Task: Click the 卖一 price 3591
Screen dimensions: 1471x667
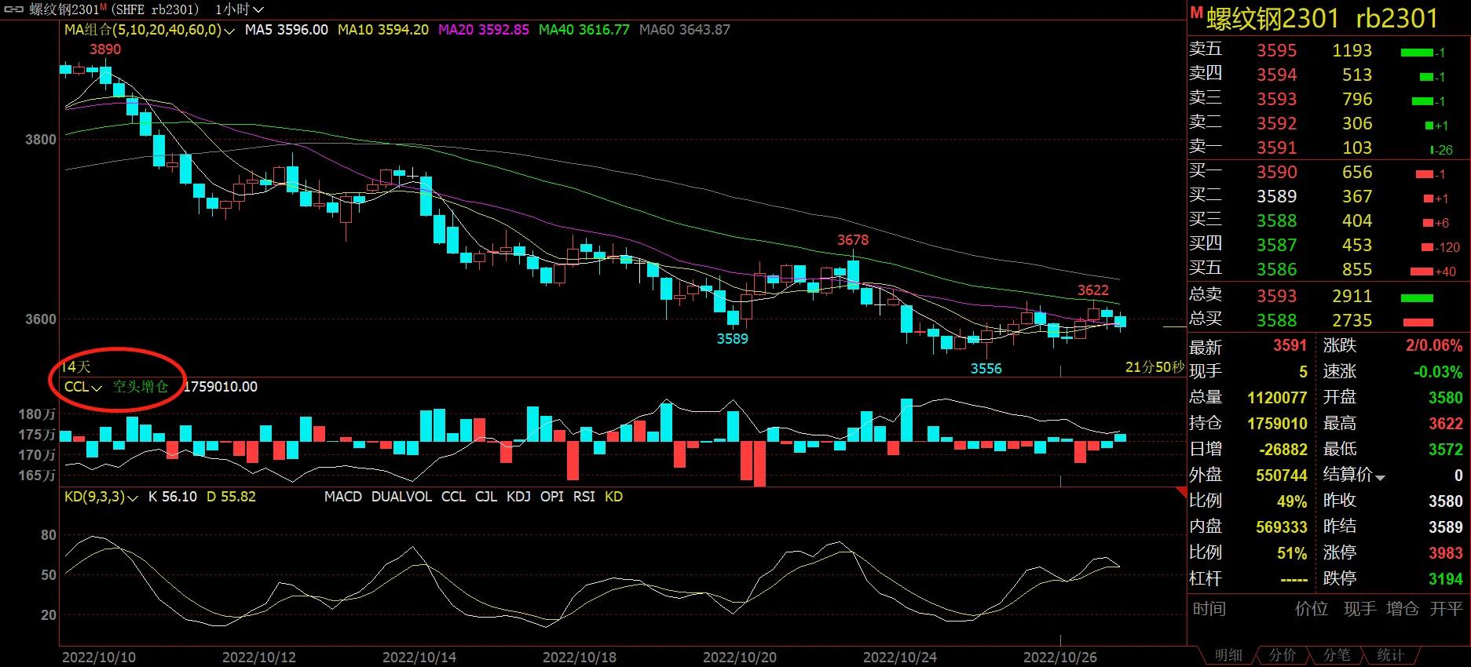Action: (1276, 148)
